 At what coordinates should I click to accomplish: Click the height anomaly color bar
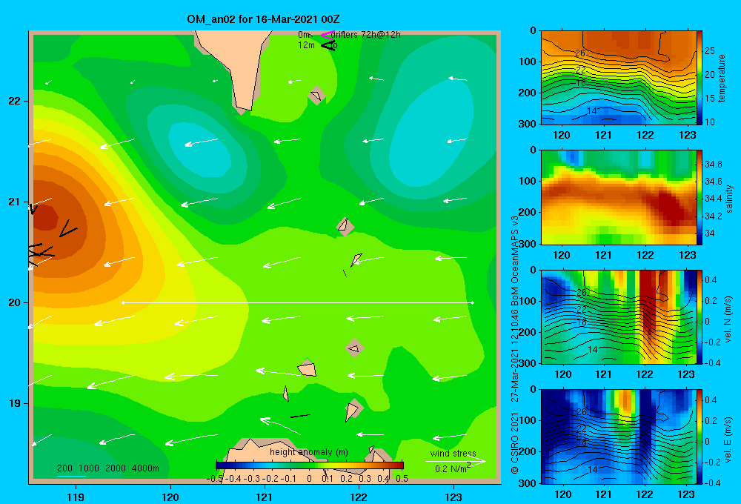coord(310,465)
